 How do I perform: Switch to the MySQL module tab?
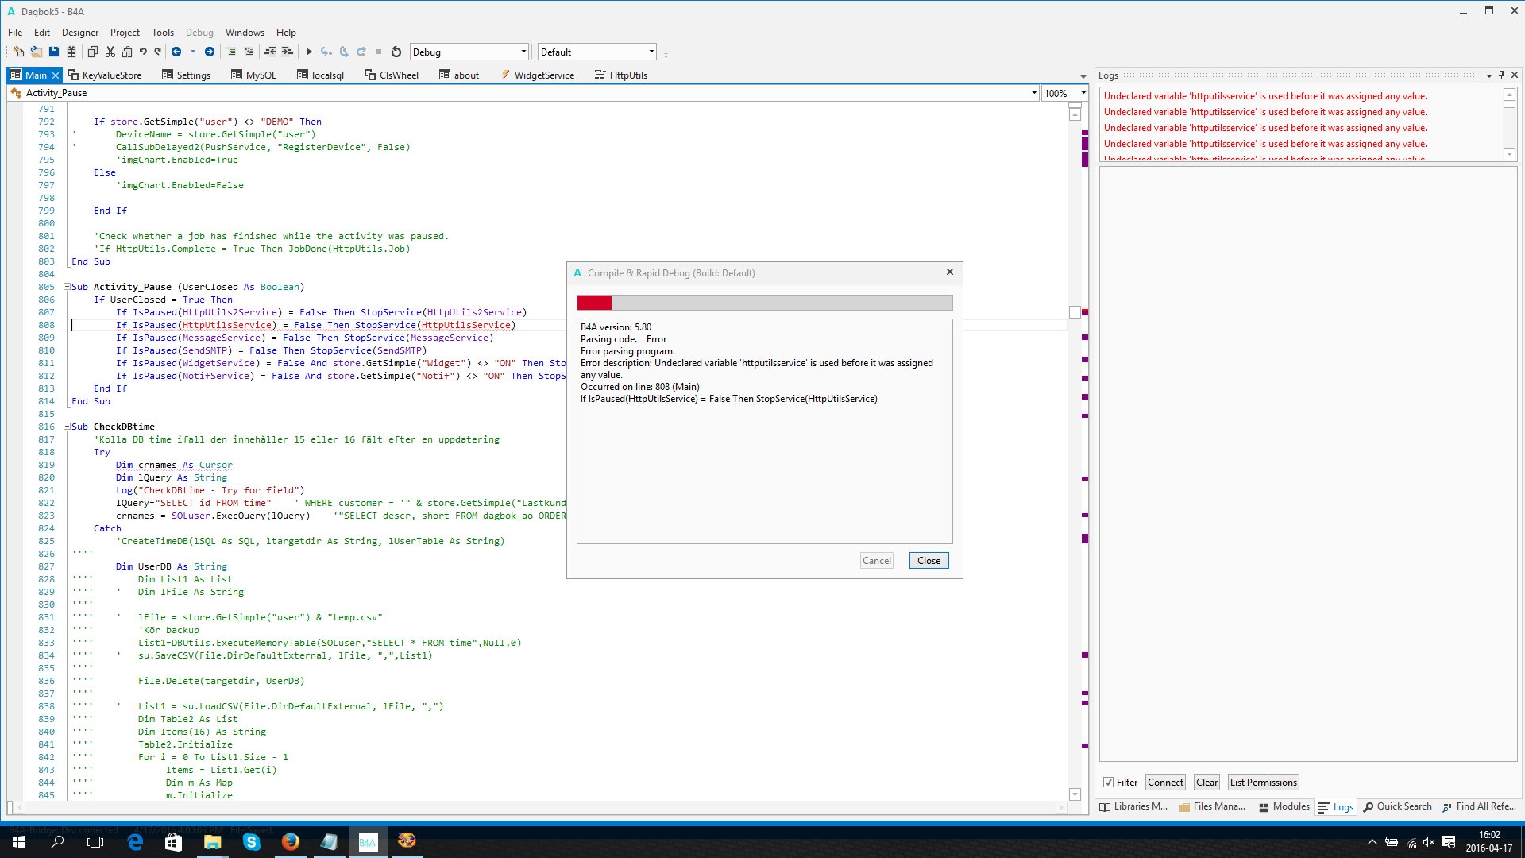(253, 75)
